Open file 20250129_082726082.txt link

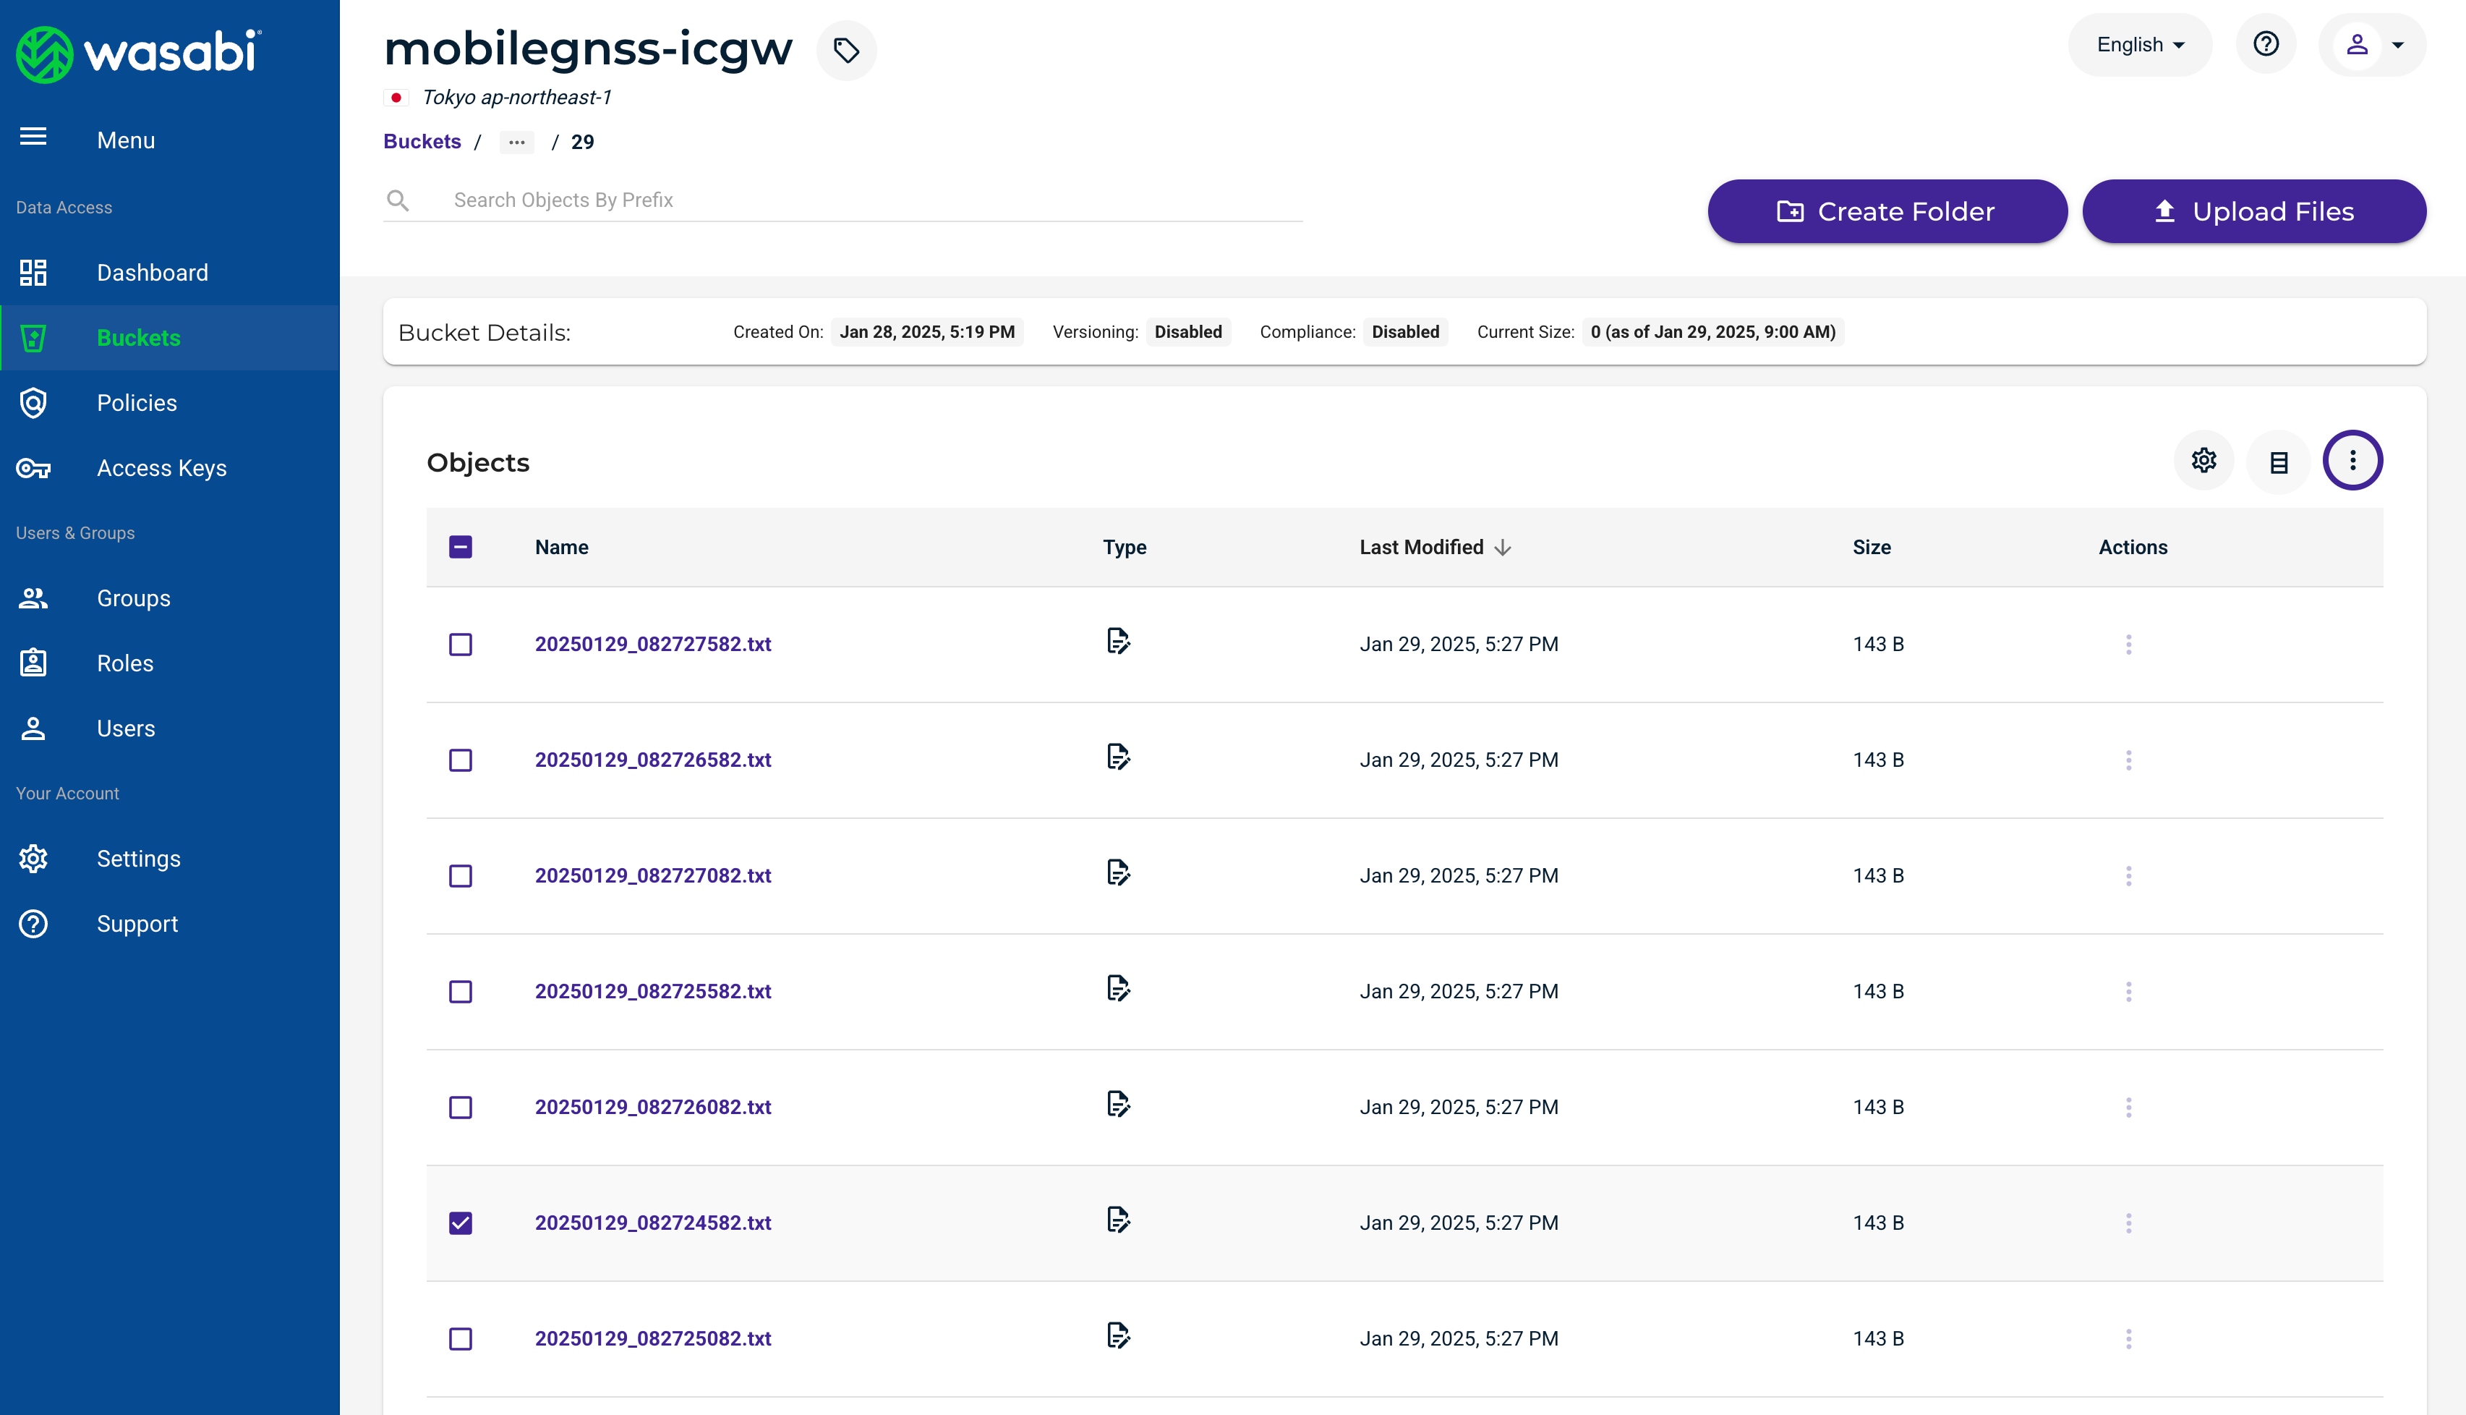pyautogui.click(x=653, y=1107)
